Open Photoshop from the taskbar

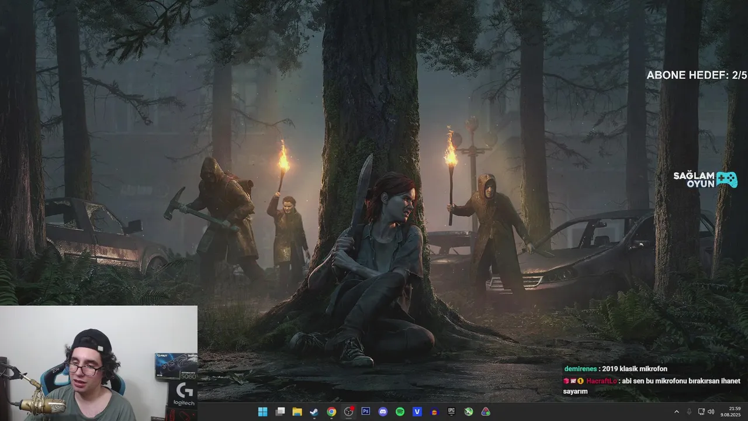coord(366,412)
